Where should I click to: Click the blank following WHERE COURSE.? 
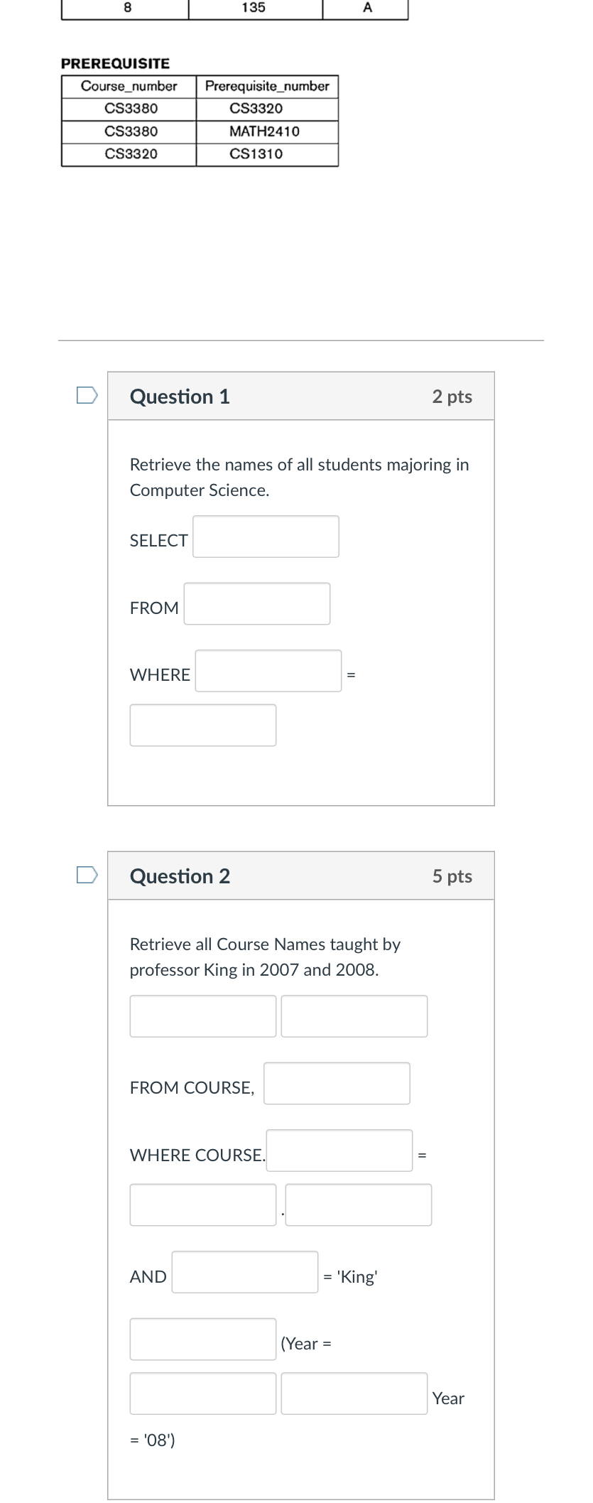coord(339,1151)
